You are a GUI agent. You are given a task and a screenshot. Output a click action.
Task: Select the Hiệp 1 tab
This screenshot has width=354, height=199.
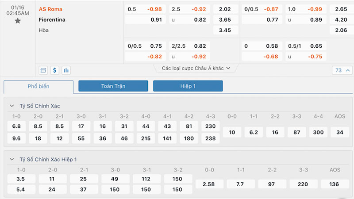(x=188, y=86)
